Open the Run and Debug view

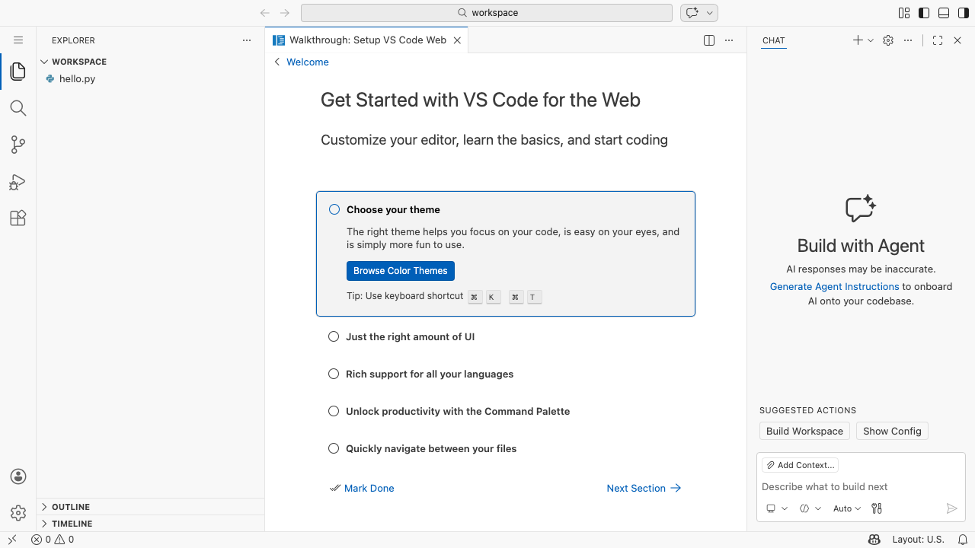(18, 182)
